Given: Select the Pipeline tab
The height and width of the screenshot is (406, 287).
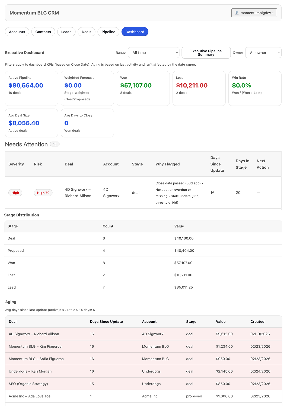Looking at the screenshot, I should 108,32.
